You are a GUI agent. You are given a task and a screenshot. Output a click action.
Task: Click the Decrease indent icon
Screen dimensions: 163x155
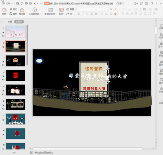pos(135,9)
